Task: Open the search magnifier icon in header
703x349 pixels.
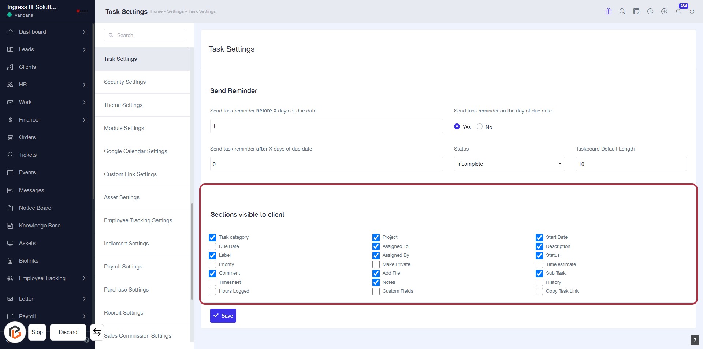Action: [622, 11]
